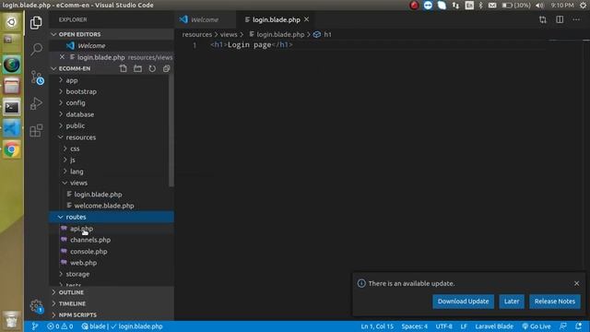This screenshot has height=332, width=590.
Task: Open Changes compare icon in editor toolbar
Action: [543, 19]
